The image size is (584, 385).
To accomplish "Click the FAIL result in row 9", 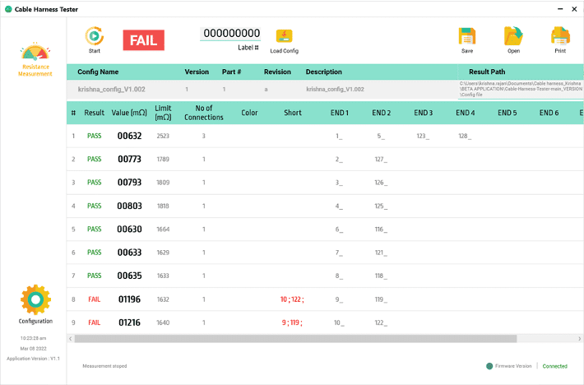I will [95, 322].
